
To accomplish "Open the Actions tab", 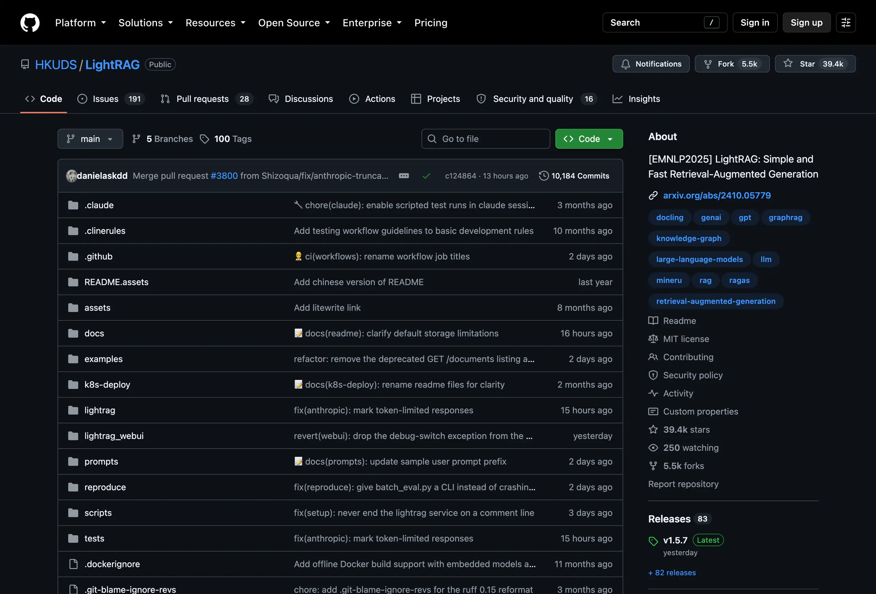I will [x=372, y=99].
